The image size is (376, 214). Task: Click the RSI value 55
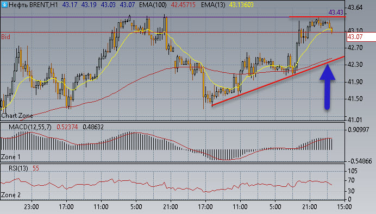(x=36, y=168)
